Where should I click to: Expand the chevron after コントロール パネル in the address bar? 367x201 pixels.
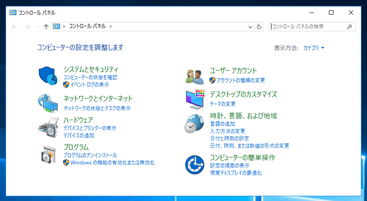[111, 26]
